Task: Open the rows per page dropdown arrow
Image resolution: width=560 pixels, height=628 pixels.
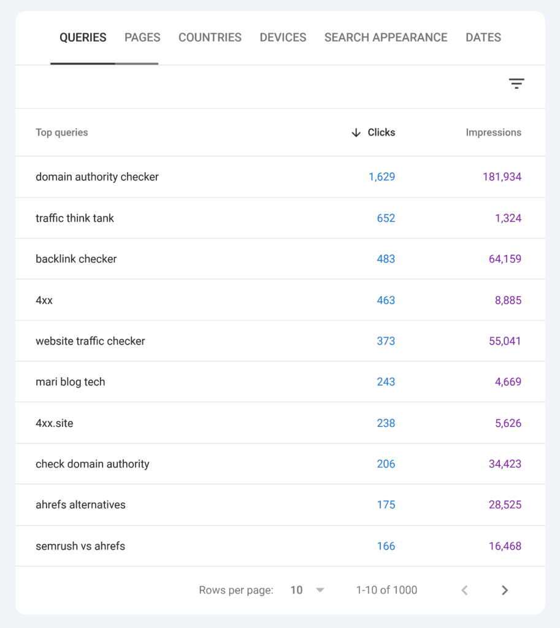Action: point(320,590)
